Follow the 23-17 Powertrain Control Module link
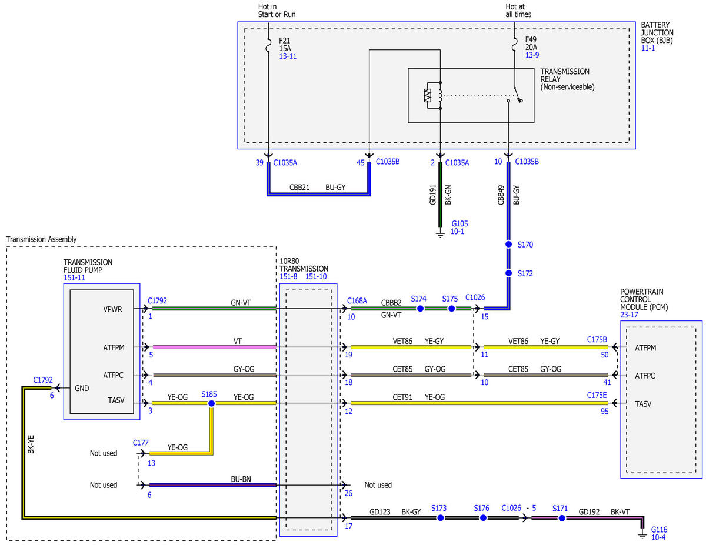The height and width of the screenshot is (545, 706). tap(630, 315)
